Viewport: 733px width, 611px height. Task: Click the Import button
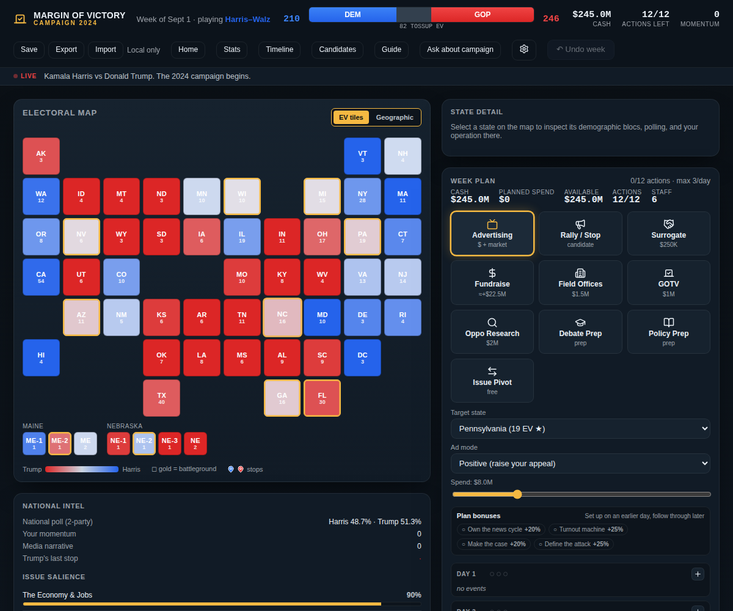(x=106, y=50)
